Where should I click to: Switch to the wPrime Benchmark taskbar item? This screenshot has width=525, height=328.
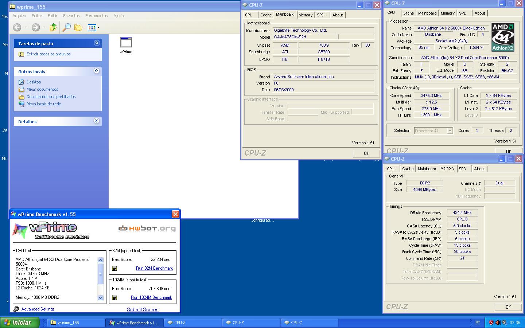134,323
